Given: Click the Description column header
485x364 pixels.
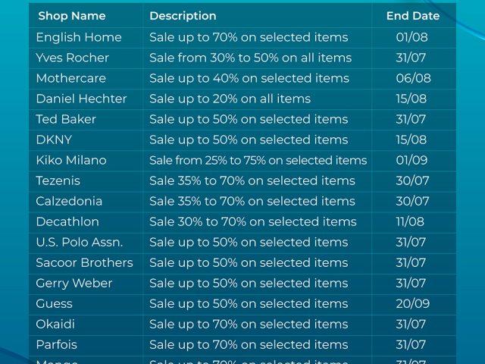Looking at the screenshot, I should [x=183, y=16].
